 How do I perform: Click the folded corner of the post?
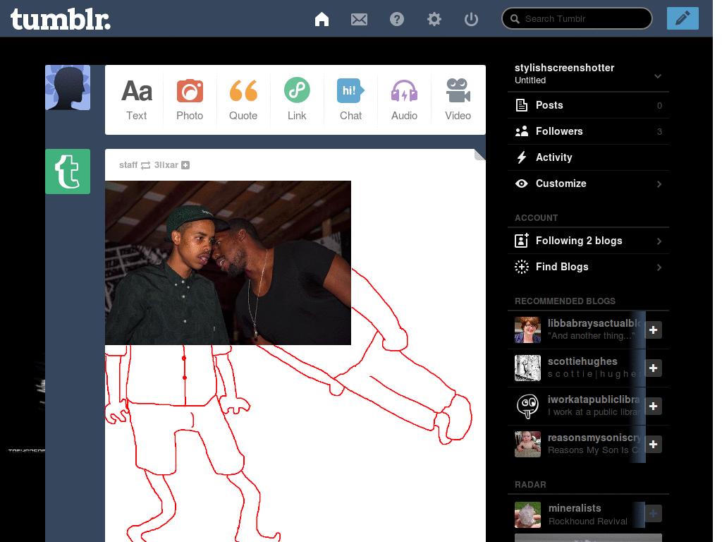479,155
